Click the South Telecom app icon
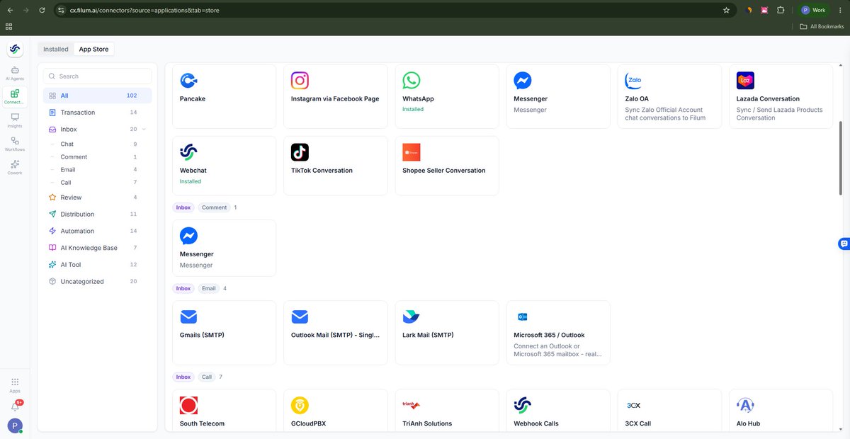The image size is (850, 439). 188,405
